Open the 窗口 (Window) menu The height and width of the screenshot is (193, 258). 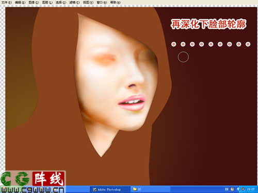click(x=102, y=3)
